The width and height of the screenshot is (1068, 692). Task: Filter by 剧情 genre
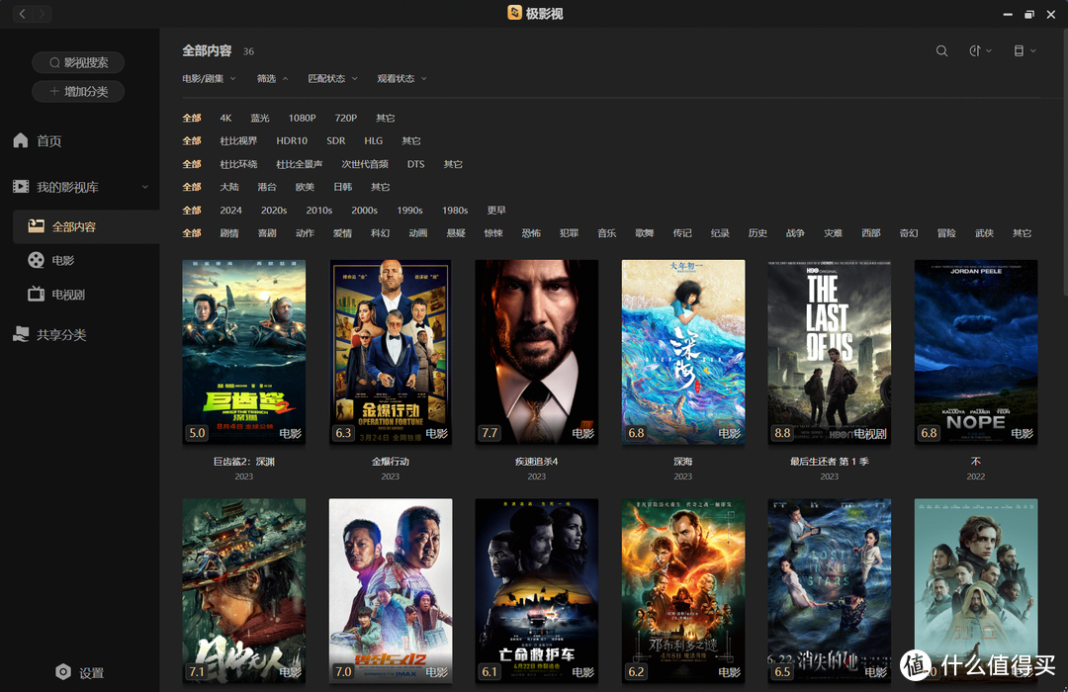[229, 233]
